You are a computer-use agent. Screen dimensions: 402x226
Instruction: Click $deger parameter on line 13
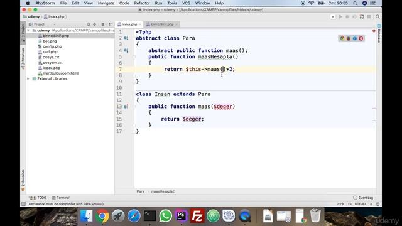[x=223, y=107]
